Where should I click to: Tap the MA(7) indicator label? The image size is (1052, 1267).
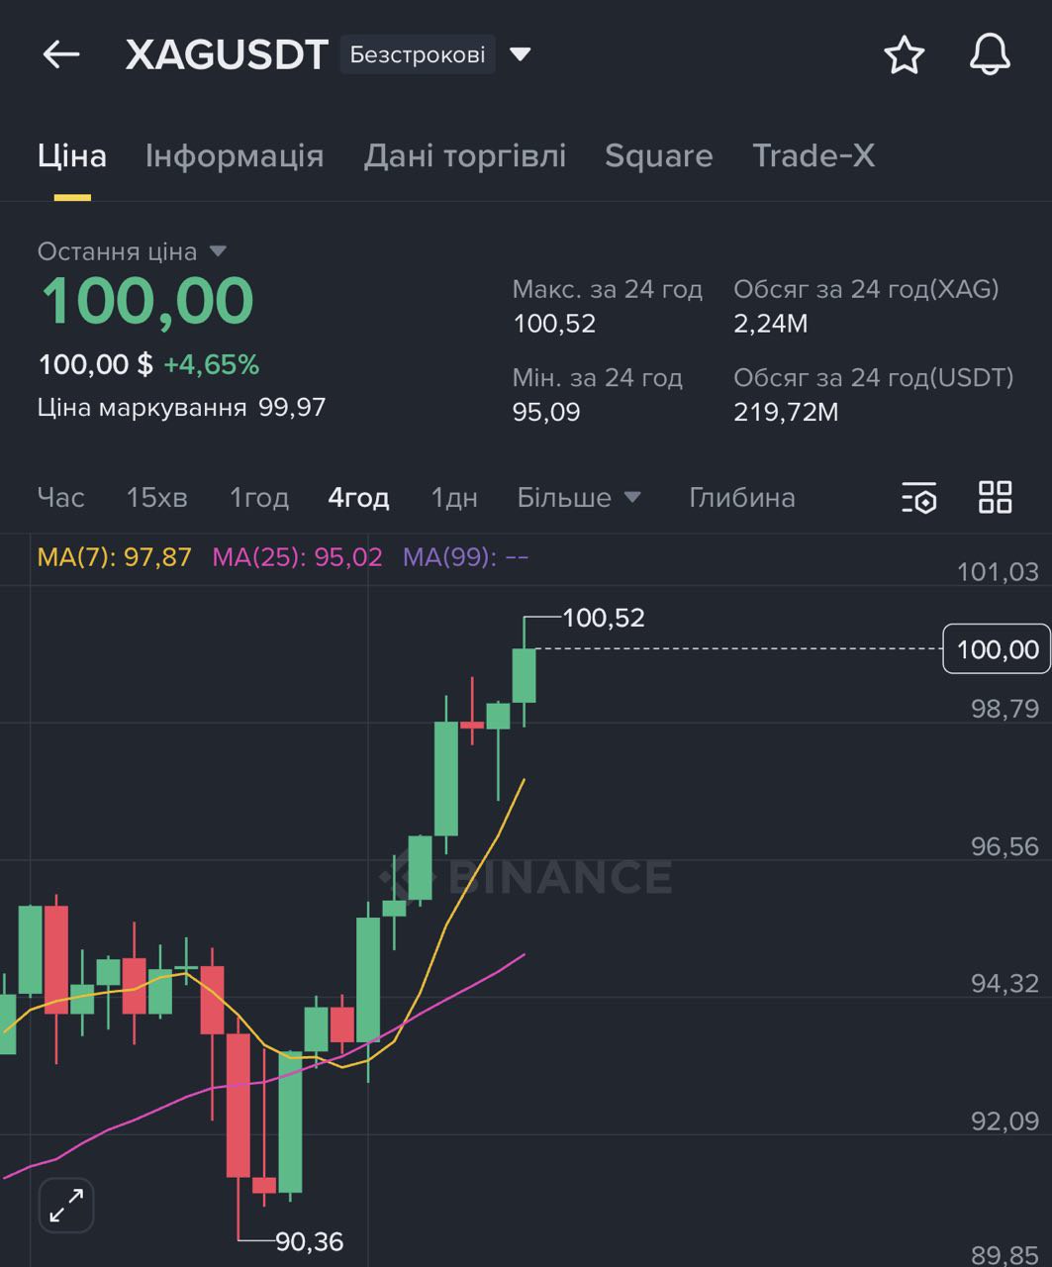(114, 557)
